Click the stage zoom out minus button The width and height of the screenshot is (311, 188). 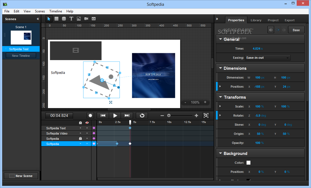click(x=185, y=102)
